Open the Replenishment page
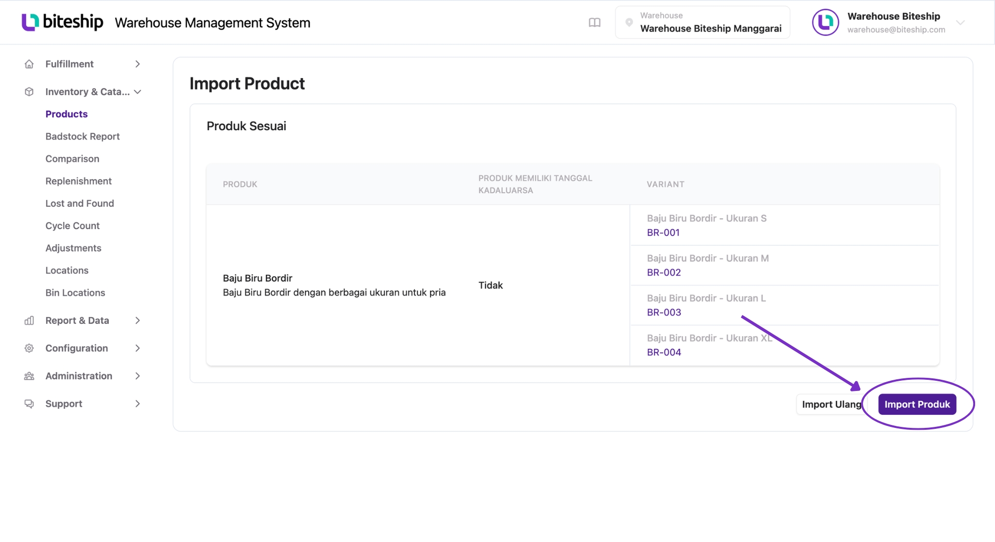 point(79,181)
